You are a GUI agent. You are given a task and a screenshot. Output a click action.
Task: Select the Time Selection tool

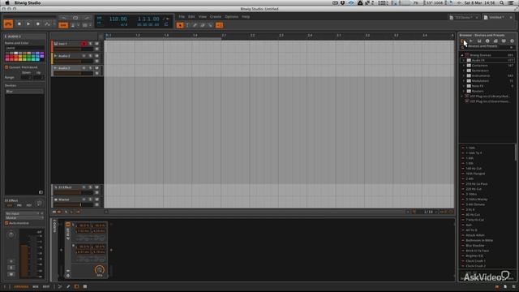[x=187, y=25]
